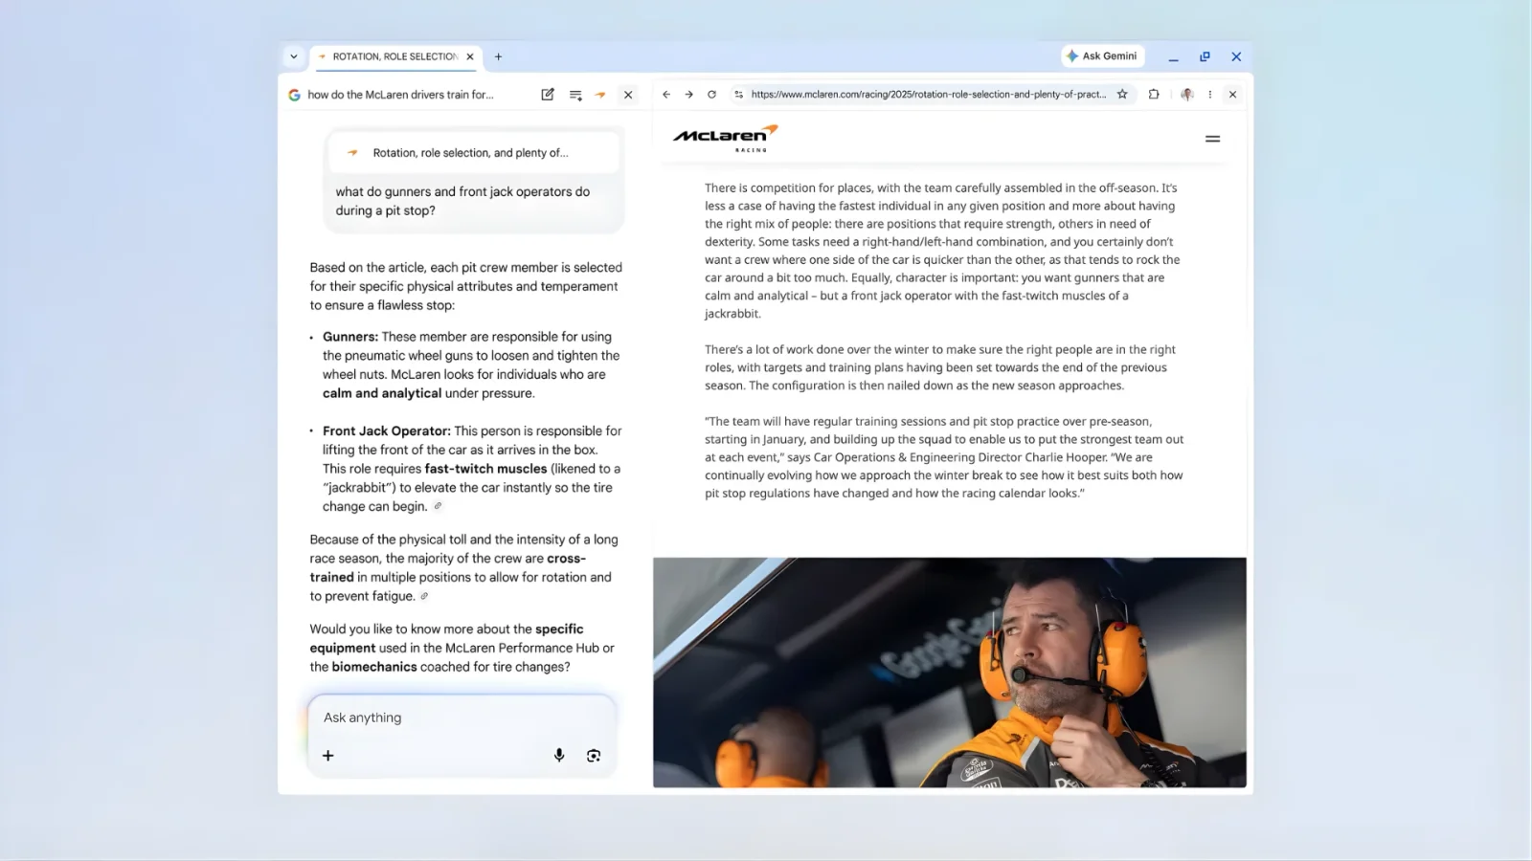Open a new browser tab

(x=498, y=56)
